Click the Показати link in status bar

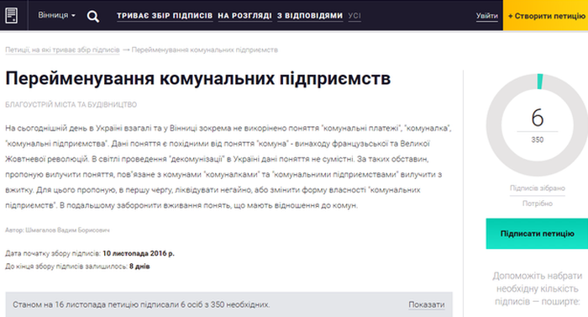(427, 304)
